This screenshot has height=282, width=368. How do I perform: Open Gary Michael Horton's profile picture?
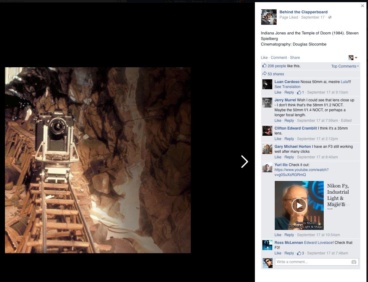point(267,149)
